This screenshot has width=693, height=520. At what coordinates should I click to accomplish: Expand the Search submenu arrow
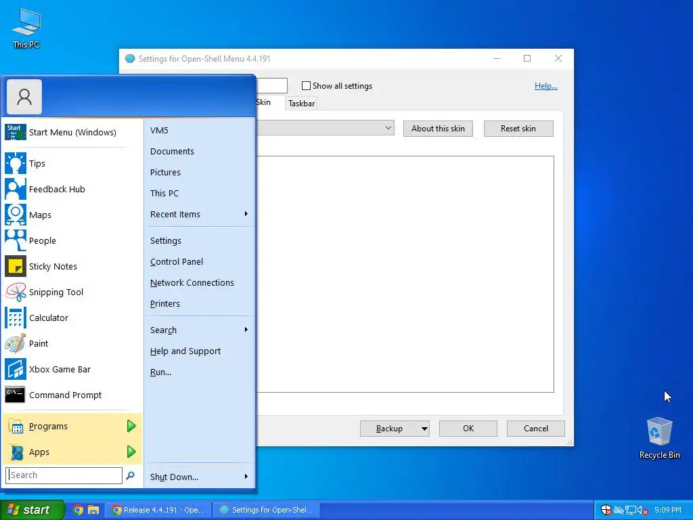(x=246, y=330)
